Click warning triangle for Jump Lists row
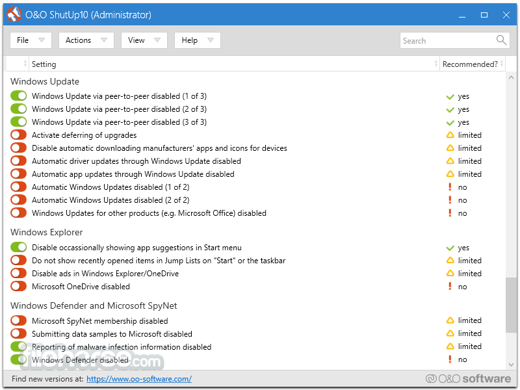The image size is (520, 390). pos(450,261)
